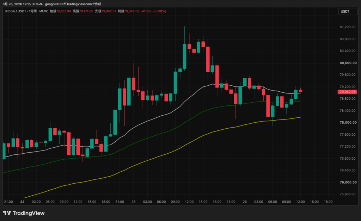The height and width of the screenshot is (221, 361).
Task: Click the 76,000.00 price axis label
Action: coord(348,182)
